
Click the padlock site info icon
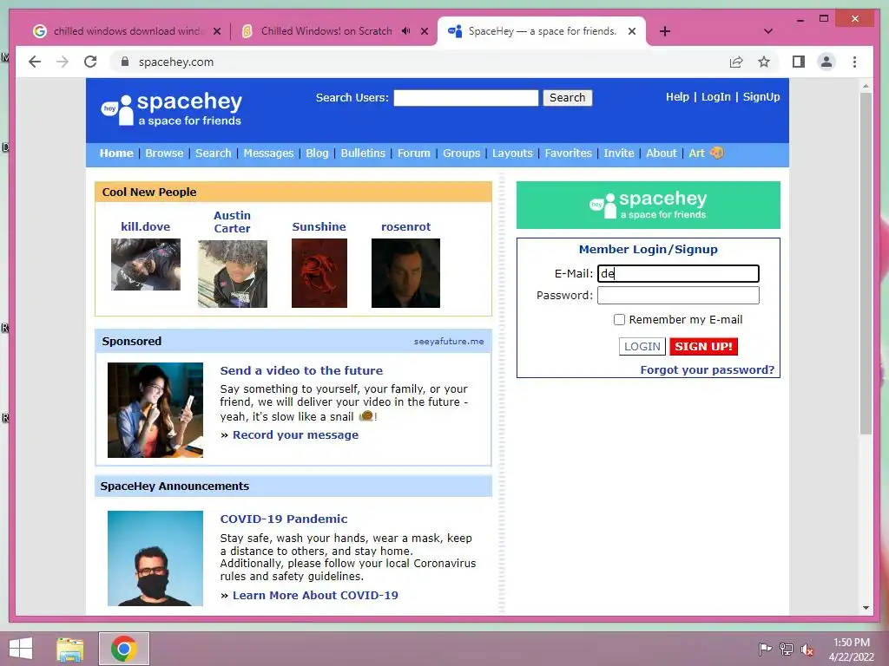(x=125, y=62)
